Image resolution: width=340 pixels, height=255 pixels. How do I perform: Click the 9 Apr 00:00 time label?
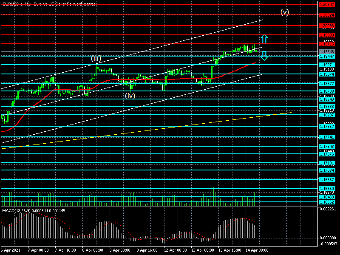(x=120, y=250)
